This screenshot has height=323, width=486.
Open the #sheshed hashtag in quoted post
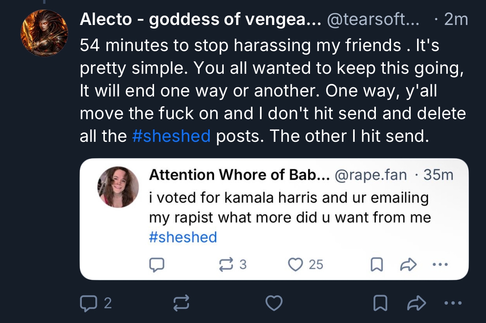[x=183, y=238]
